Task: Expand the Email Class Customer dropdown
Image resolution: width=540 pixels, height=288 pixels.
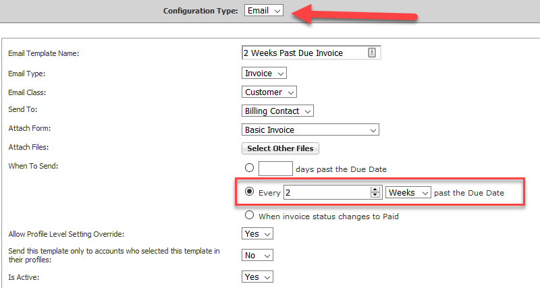Action: point(269,92)
